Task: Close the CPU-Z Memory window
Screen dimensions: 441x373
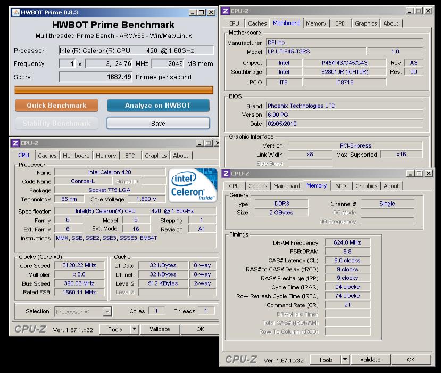Action: (x=429, y=174)
